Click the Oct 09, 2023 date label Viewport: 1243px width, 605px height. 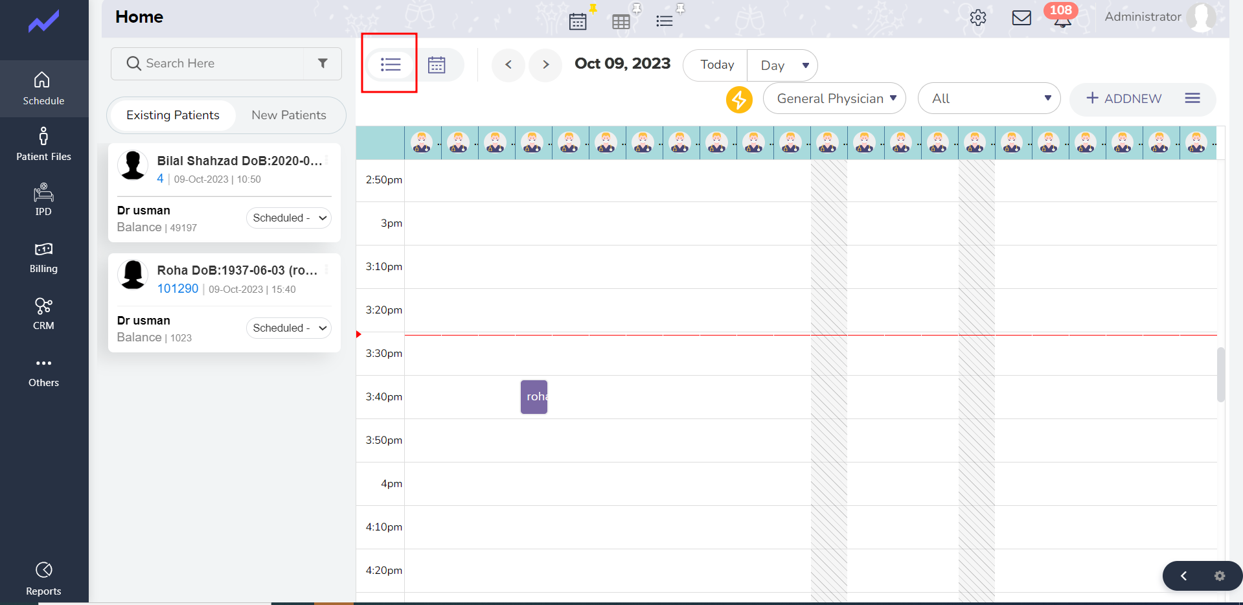(622, 63)
